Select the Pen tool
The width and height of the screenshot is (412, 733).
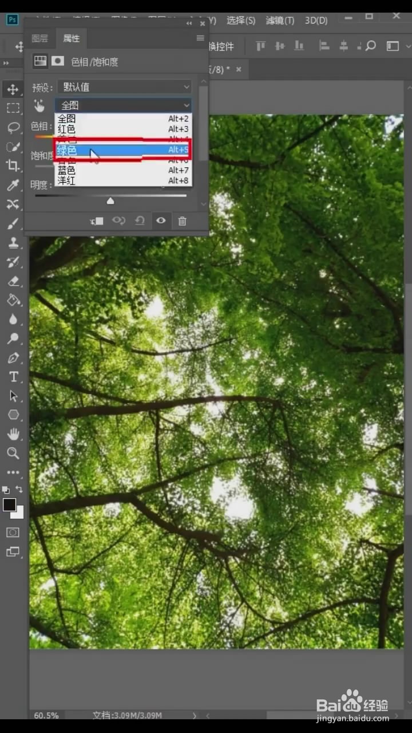click(x=12, y=358)
